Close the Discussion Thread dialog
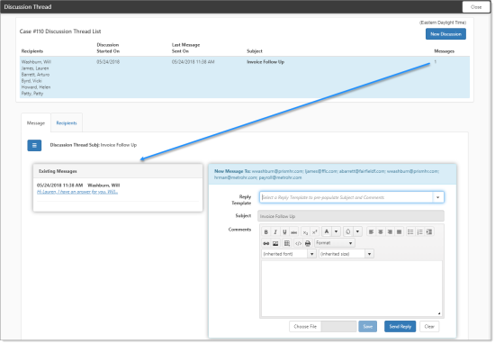This screenshot has height=344, width=495. pos(476,7)
